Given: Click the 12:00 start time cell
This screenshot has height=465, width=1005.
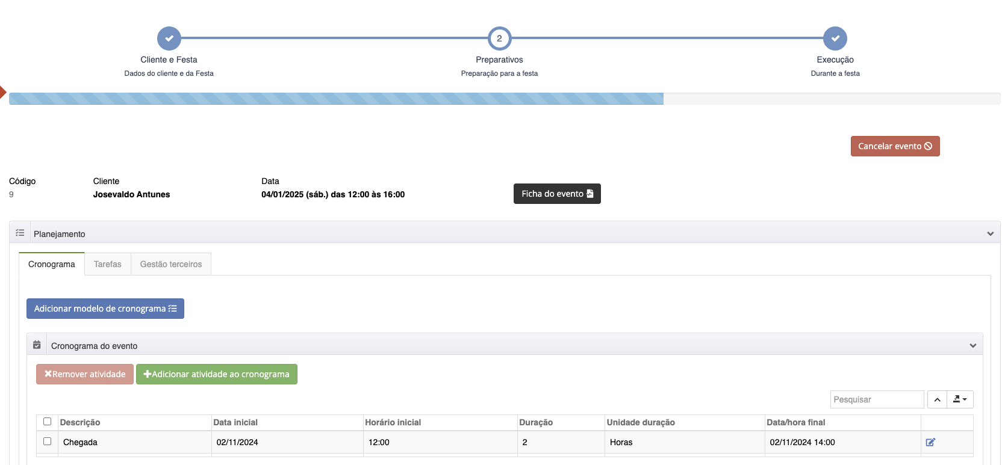Looking at the screenshot, I should [x=440, y=442].
